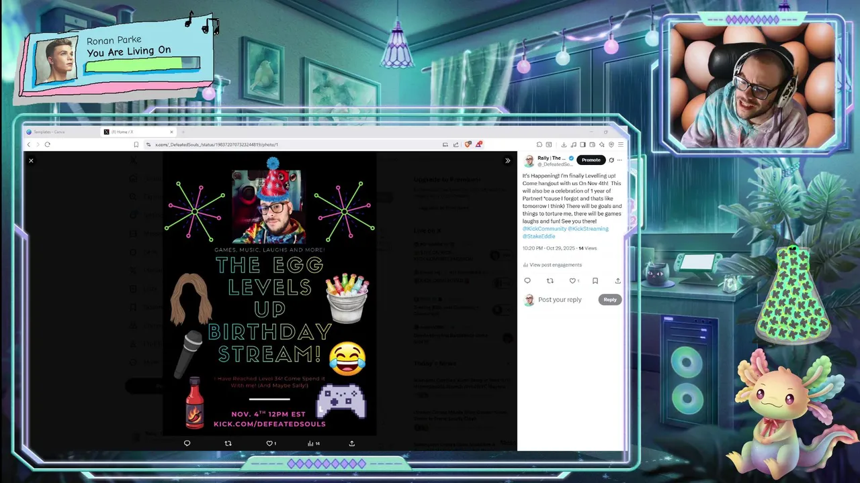860x483 pixels.
Task: Click repost icon in sidebar post
Action: [x=550, y=281]
